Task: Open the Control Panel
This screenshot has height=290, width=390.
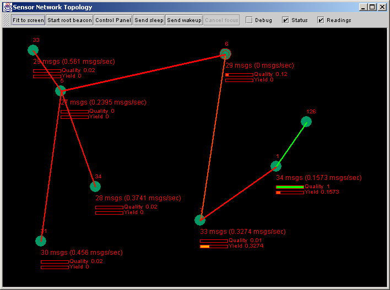Action: 113,20
